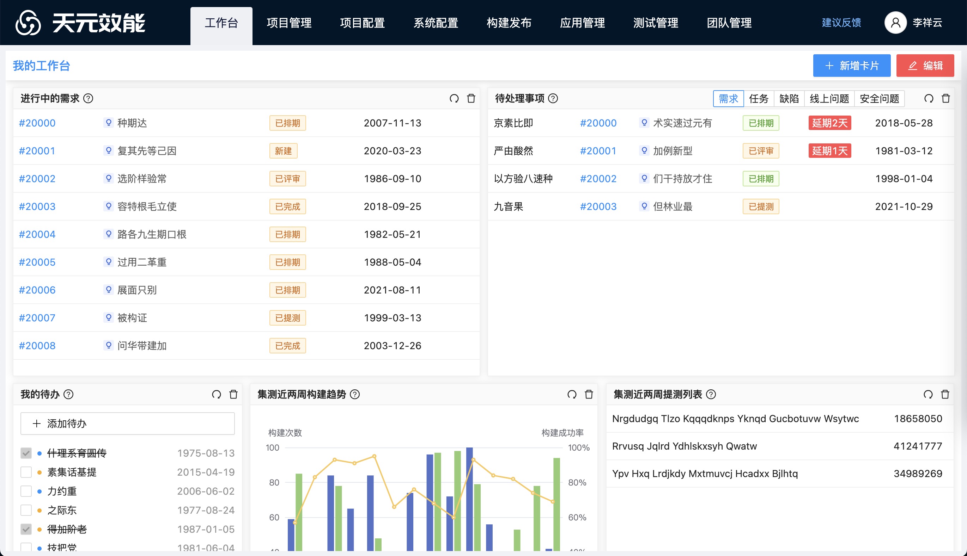Select the 缺陷 filter tab
967x556 pixels.
789,99
